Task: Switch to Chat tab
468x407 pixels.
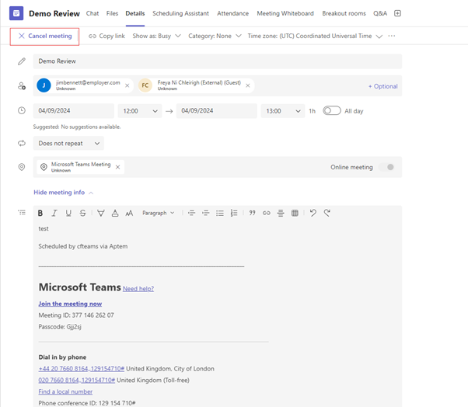Action: 93,13
